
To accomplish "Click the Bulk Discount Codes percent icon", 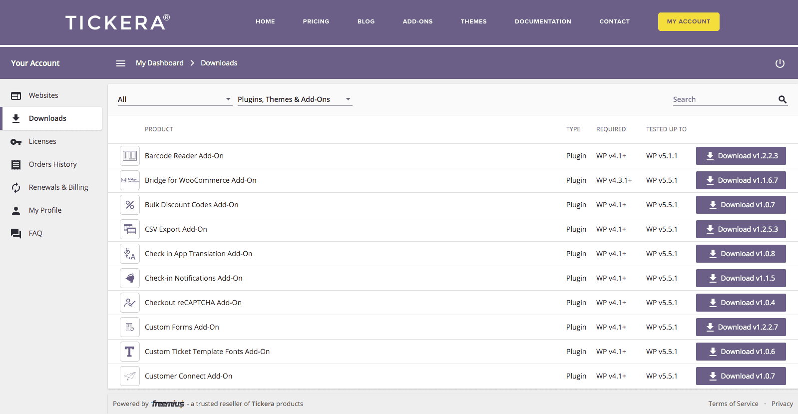I will [130, 205].
